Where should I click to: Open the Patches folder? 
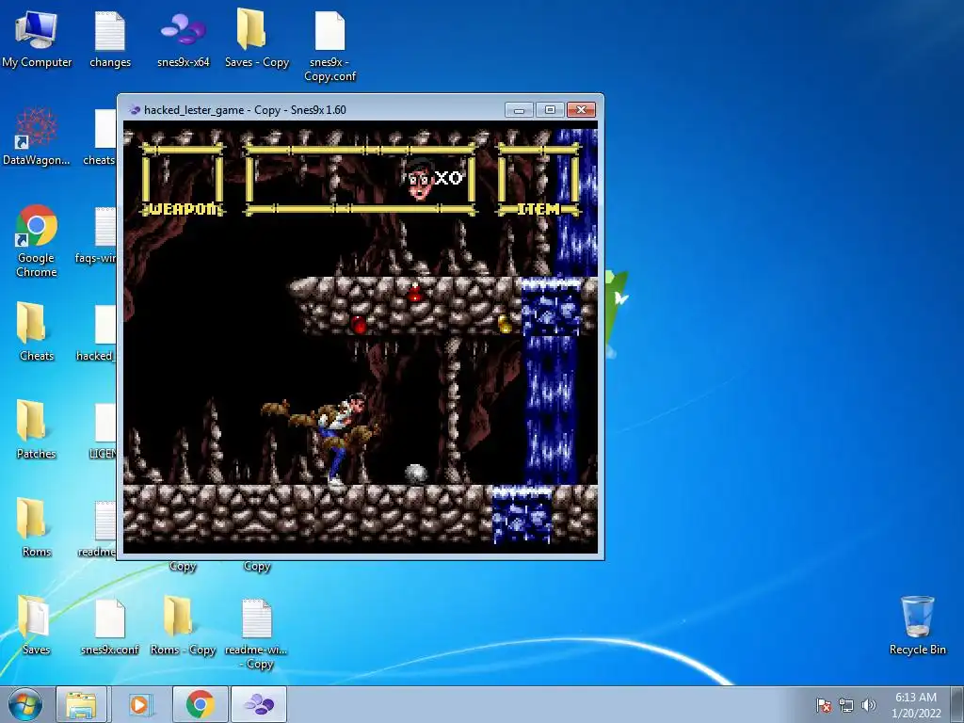[x=37, y=429]
